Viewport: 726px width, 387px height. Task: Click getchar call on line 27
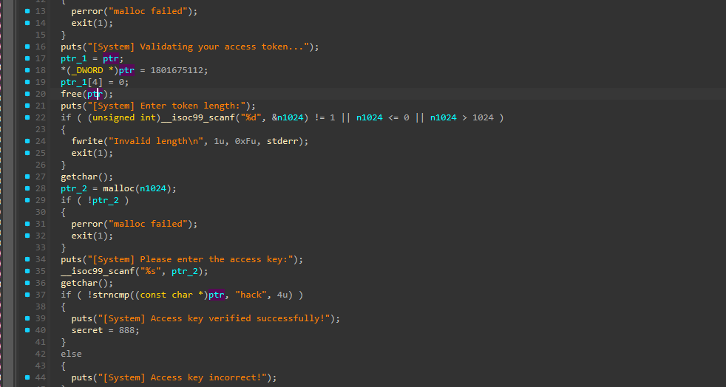(78, 177)
